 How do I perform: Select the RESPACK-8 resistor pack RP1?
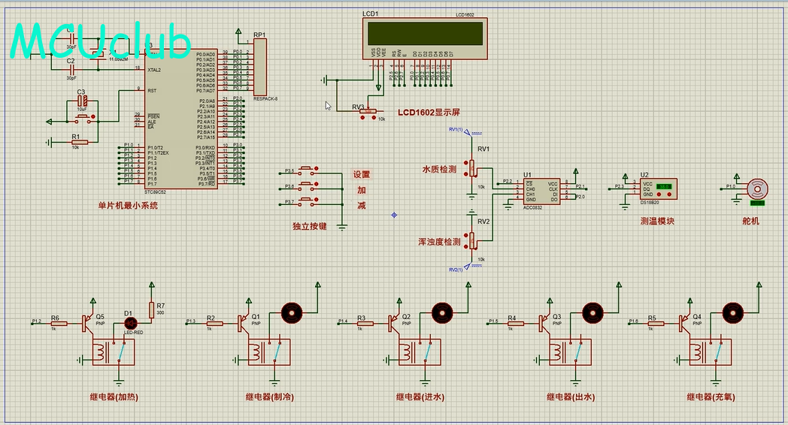260,68
